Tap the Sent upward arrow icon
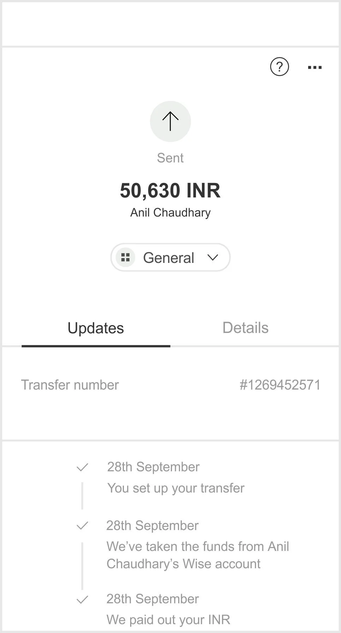The width and height of the screenshot is (341, 633). (x=170, y=121)
